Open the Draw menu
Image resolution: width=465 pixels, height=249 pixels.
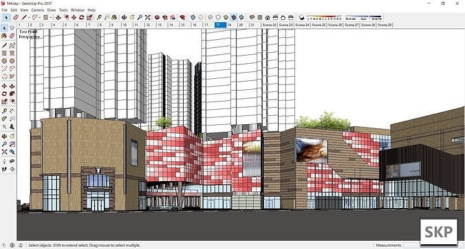pyautogui.click(x=52, y=10)
